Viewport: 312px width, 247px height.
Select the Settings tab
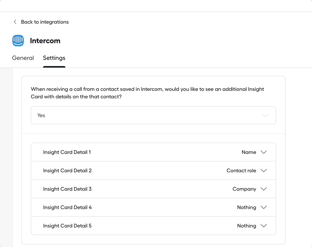pyautogui.click(x=54, y=58)
